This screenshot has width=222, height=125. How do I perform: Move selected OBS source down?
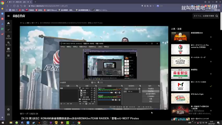[93, 104]
